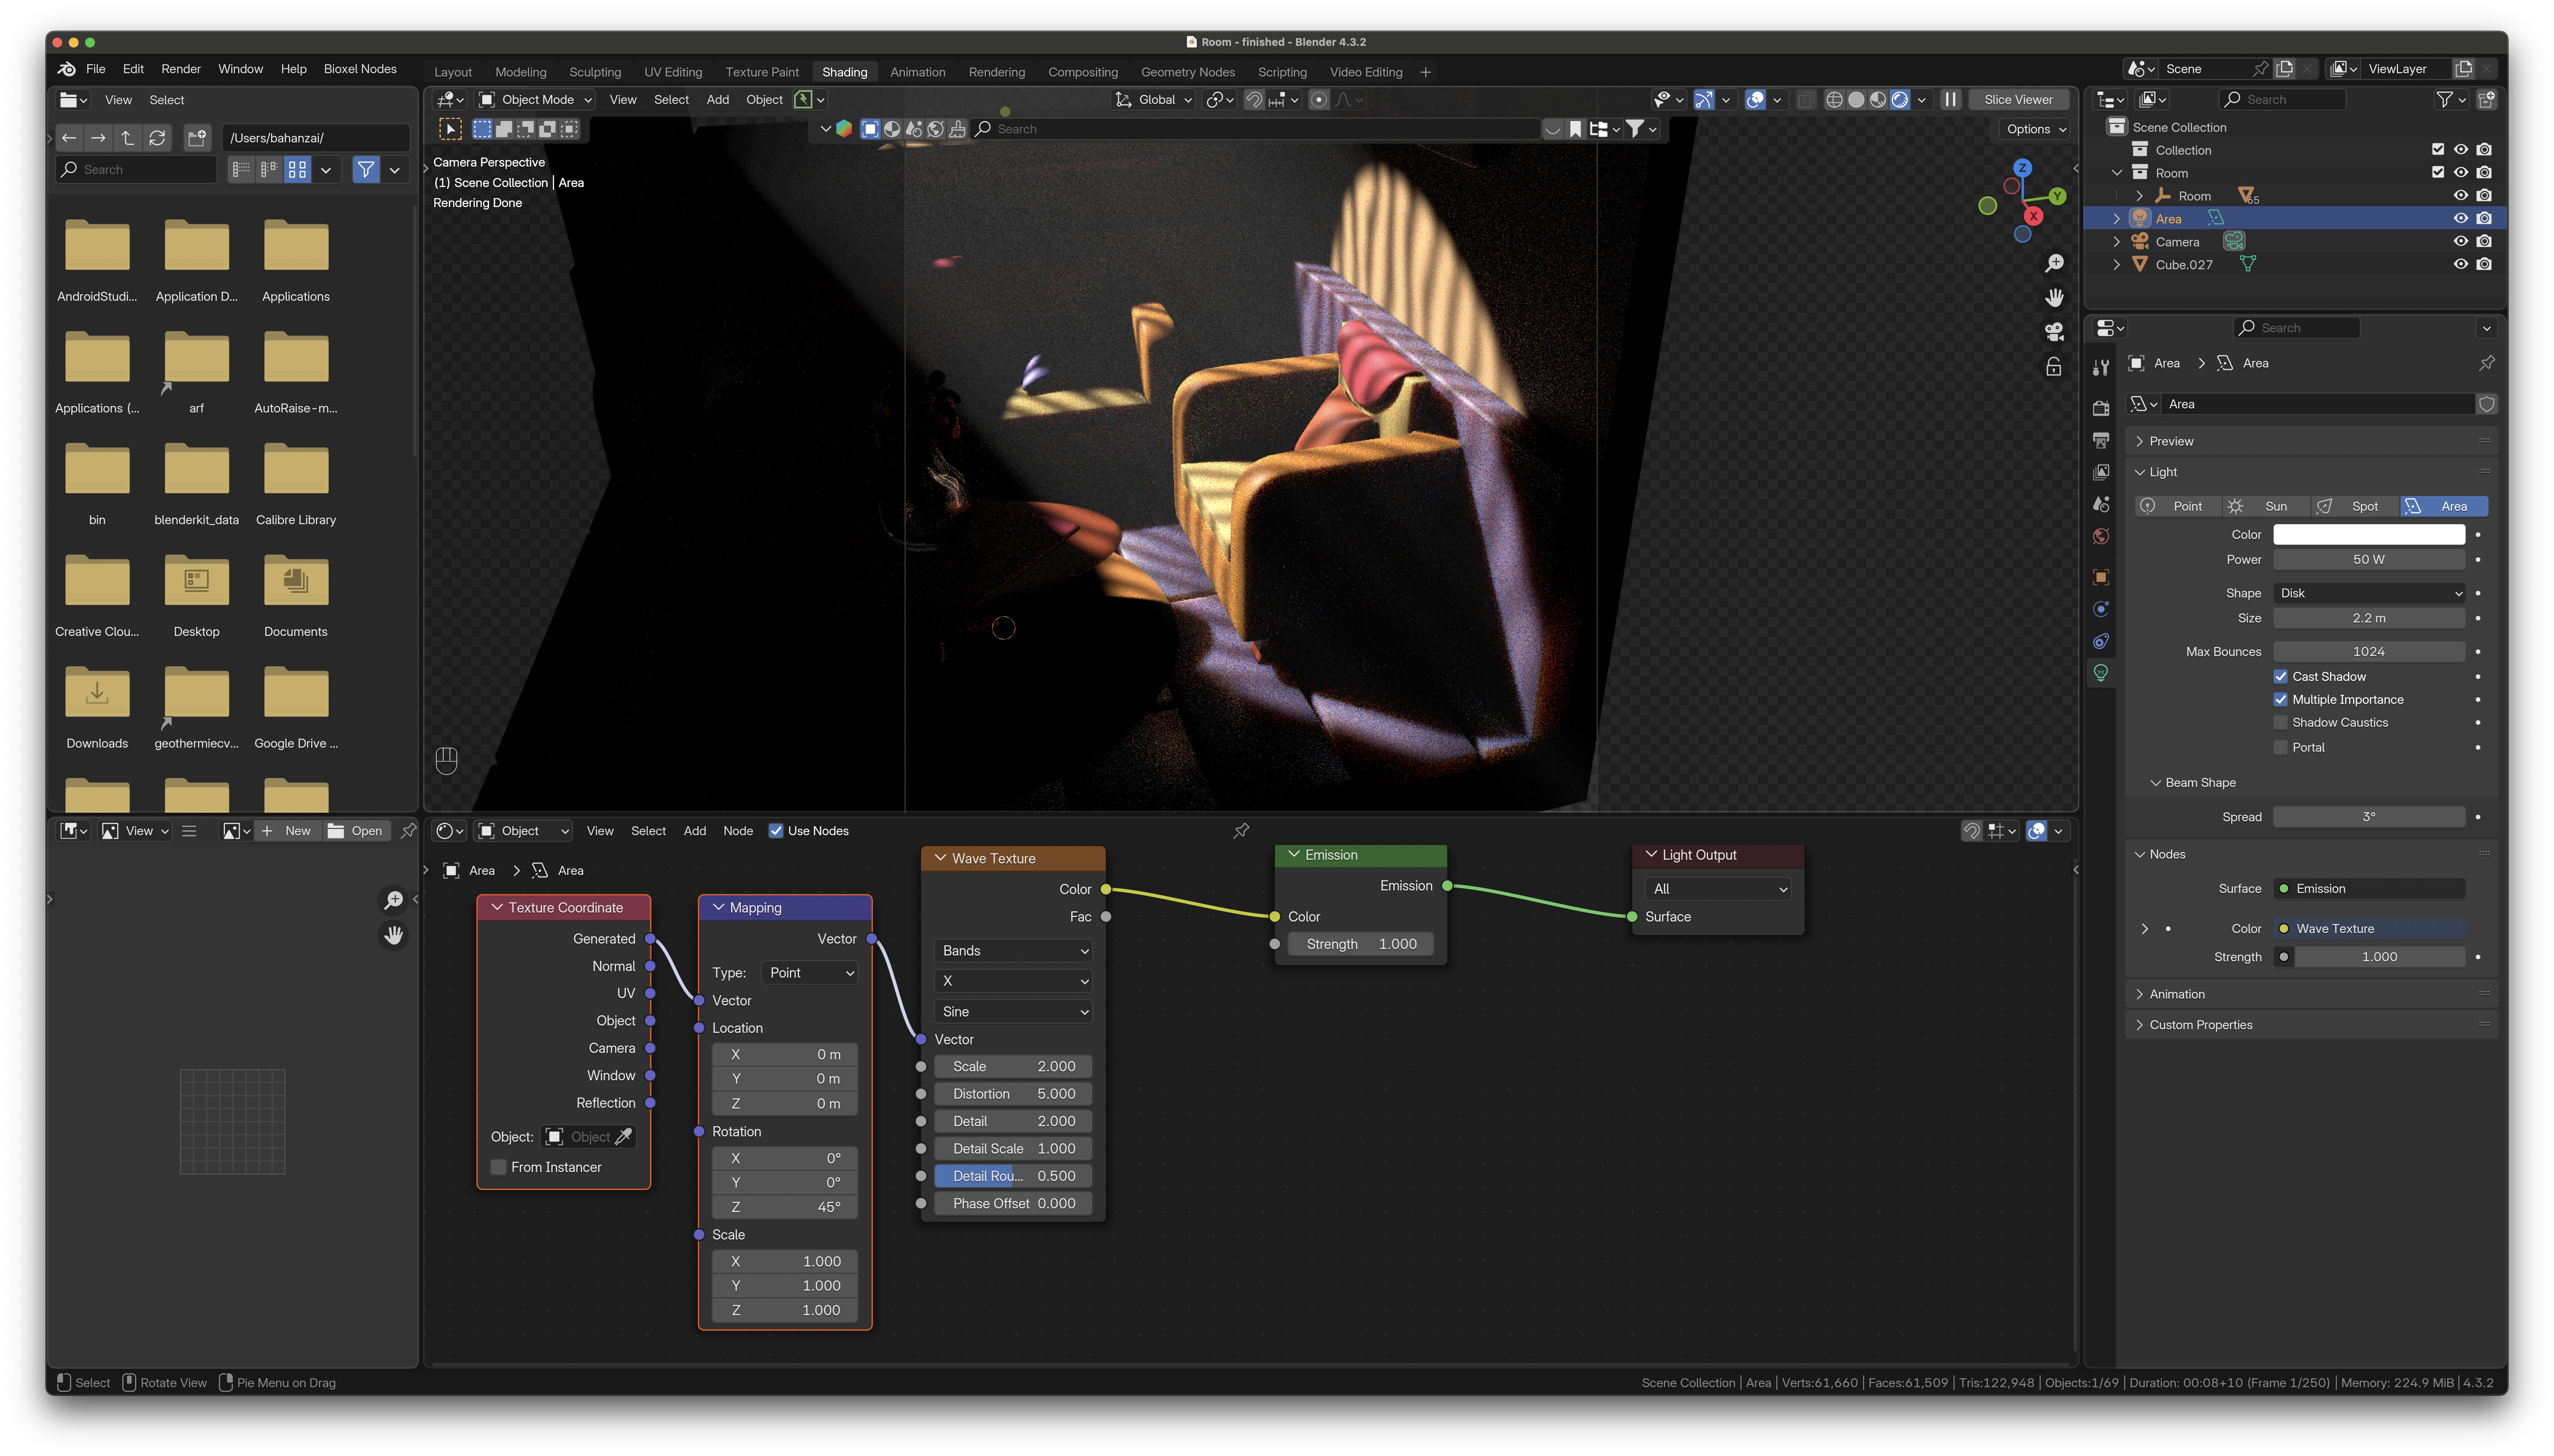This screenshot has width=2554, height=1456.
Task: Click the viewport Options button
Action: [x=2036, y=129]
